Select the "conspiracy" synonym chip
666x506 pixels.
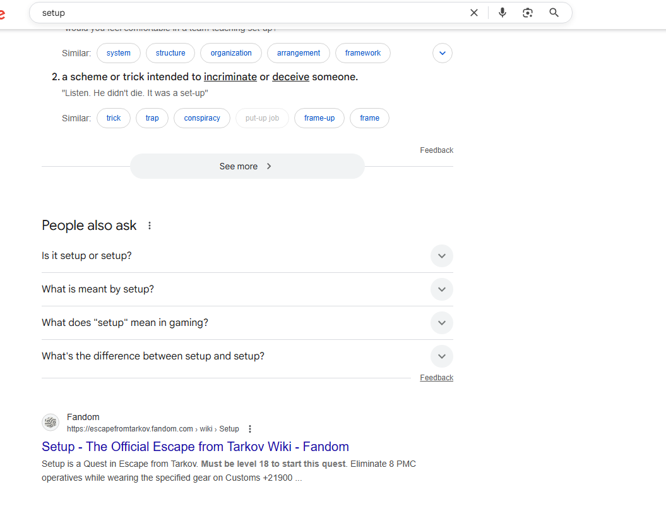point(202,118)
